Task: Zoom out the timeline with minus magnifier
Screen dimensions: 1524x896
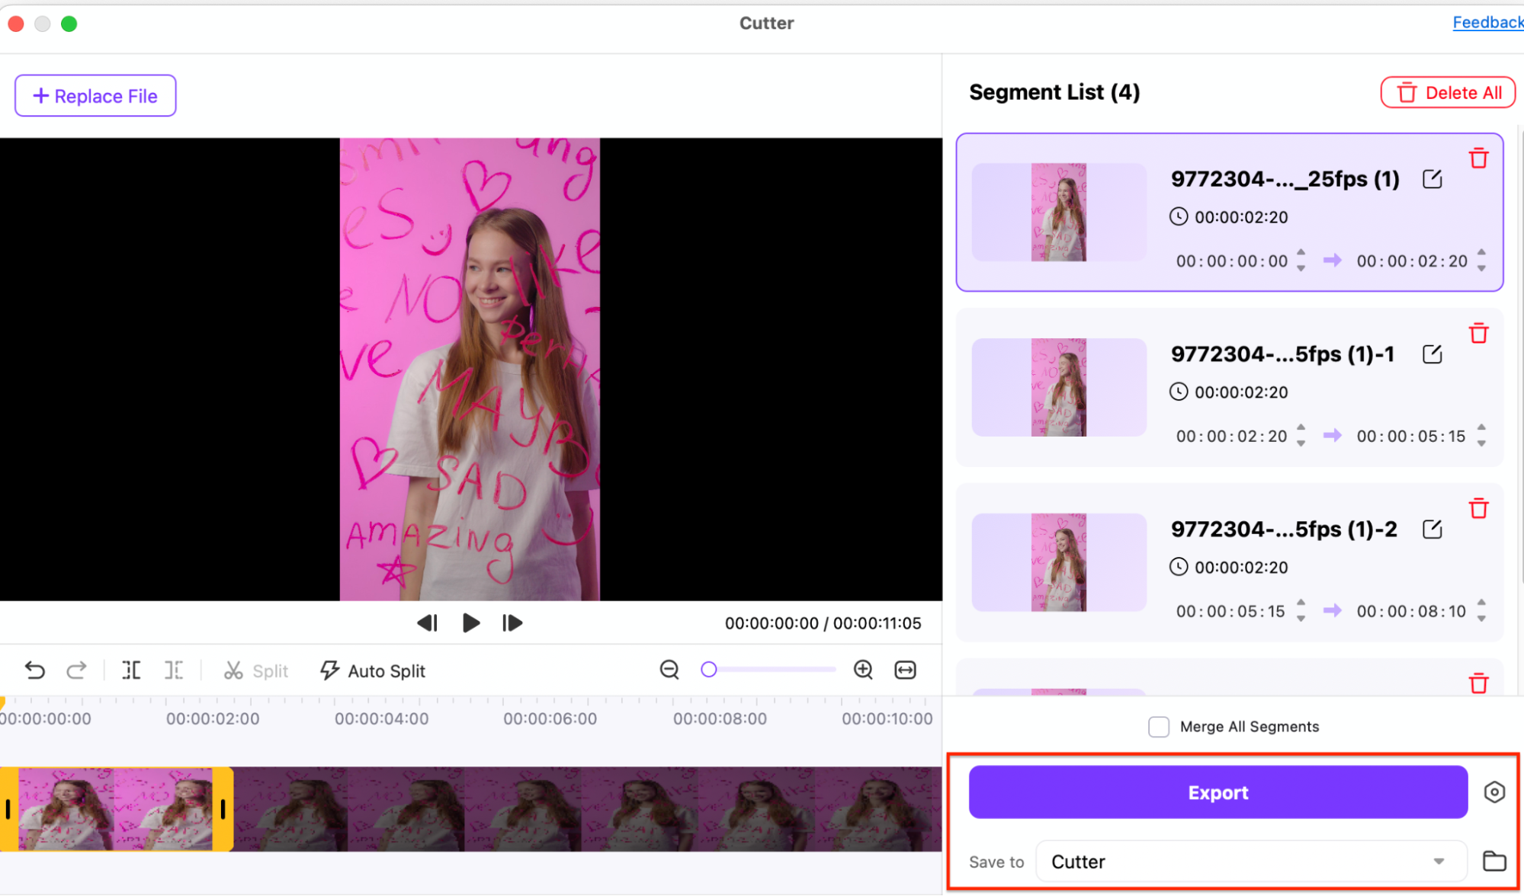Action: coord(669,670)
